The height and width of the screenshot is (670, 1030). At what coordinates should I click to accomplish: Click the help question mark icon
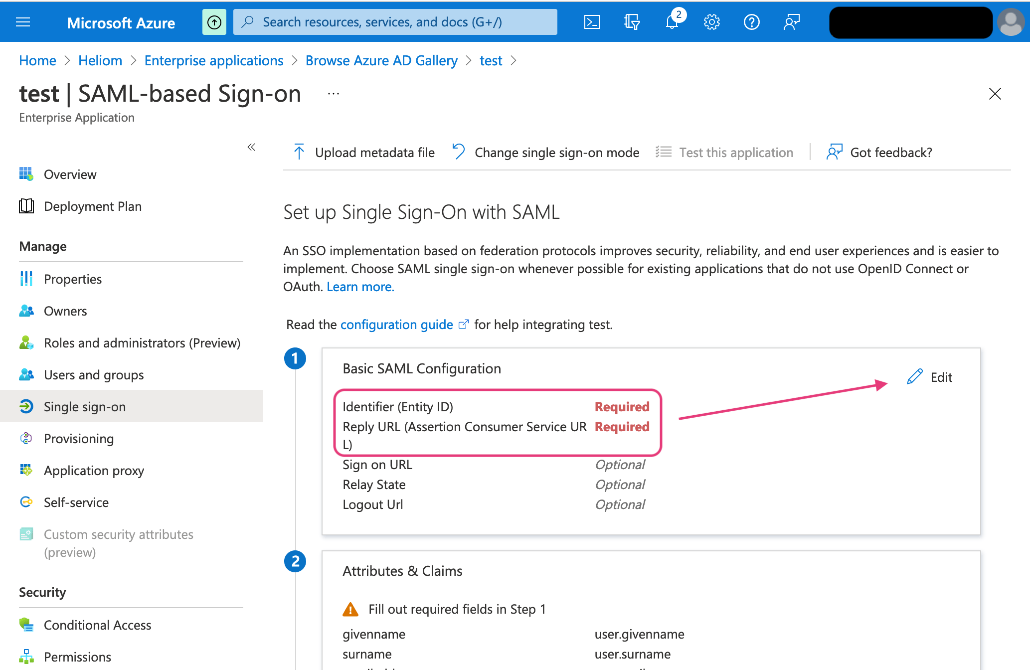[751, 22]
